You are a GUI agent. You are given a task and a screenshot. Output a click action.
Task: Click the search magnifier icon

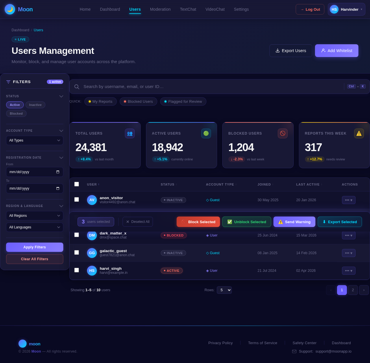pos(77,87)
